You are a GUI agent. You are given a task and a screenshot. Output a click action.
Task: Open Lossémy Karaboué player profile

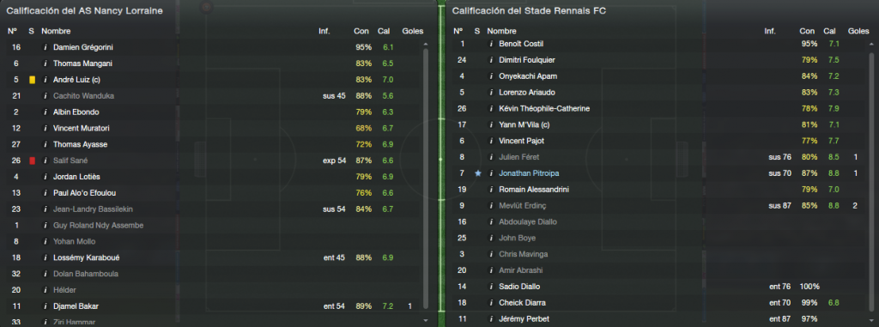coord(87,258)
